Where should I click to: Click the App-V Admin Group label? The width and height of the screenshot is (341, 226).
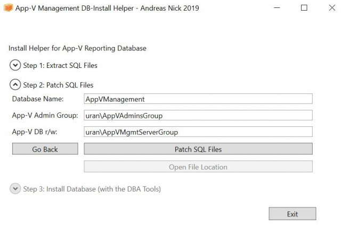point(45,115)
